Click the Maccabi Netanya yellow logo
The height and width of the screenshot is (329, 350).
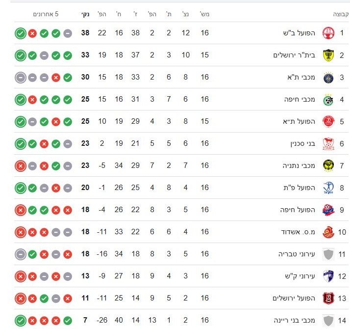pyautogui.click(x=328, y=165)
